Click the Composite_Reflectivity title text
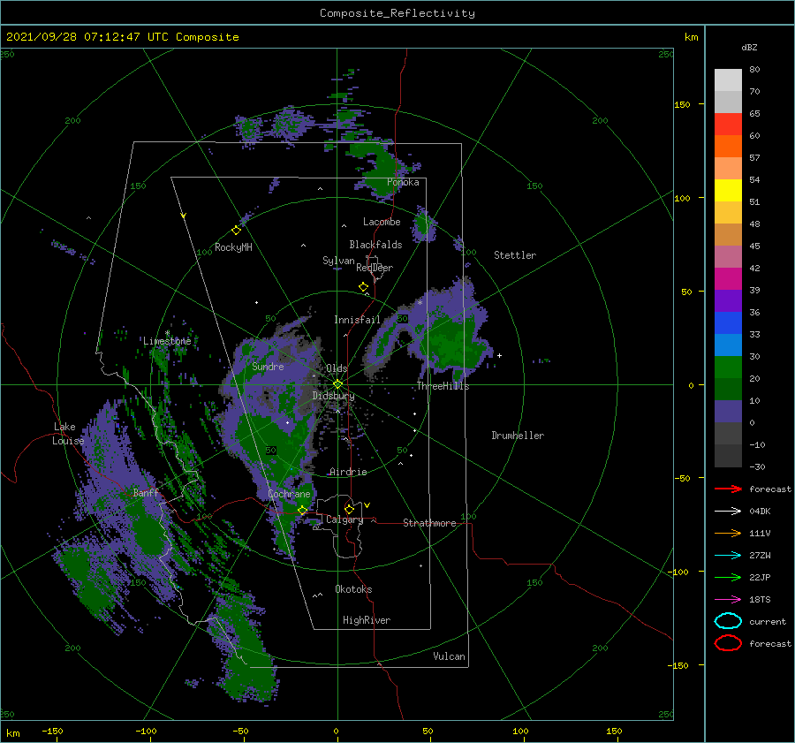795x743 pixels. click(x=397, y=13)
